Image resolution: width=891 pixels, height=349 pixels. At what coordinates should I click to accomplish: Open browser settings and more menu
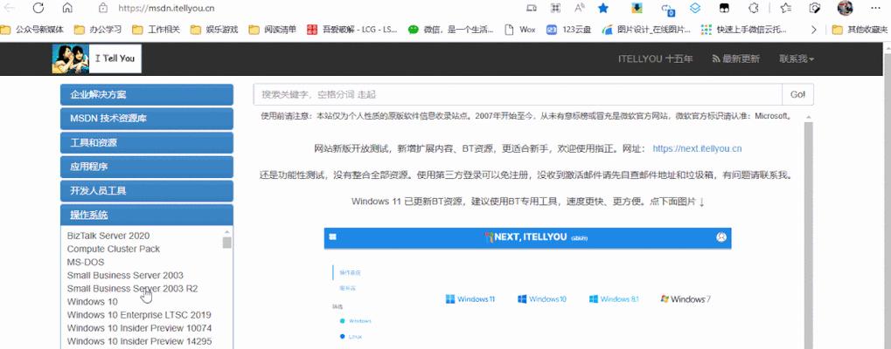click(x=874, y=8)
